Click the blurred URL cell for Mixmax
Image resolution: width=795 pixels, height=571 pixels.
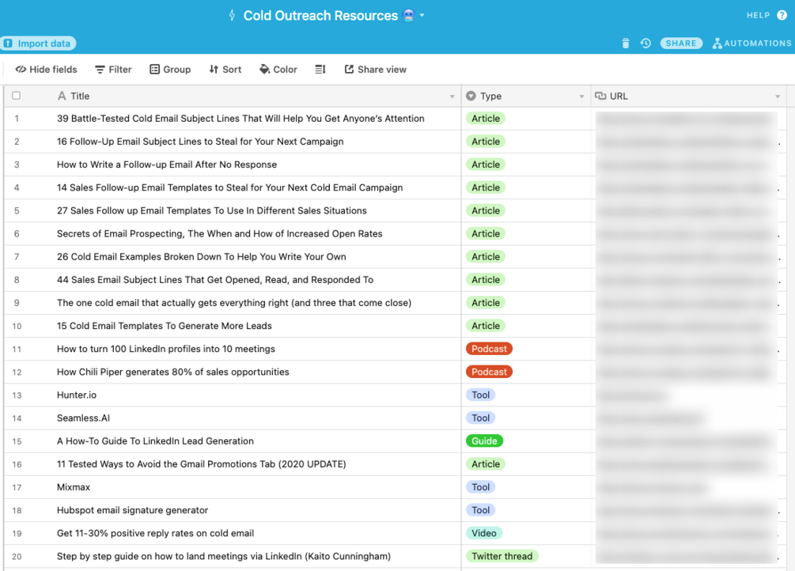point(688,487)
